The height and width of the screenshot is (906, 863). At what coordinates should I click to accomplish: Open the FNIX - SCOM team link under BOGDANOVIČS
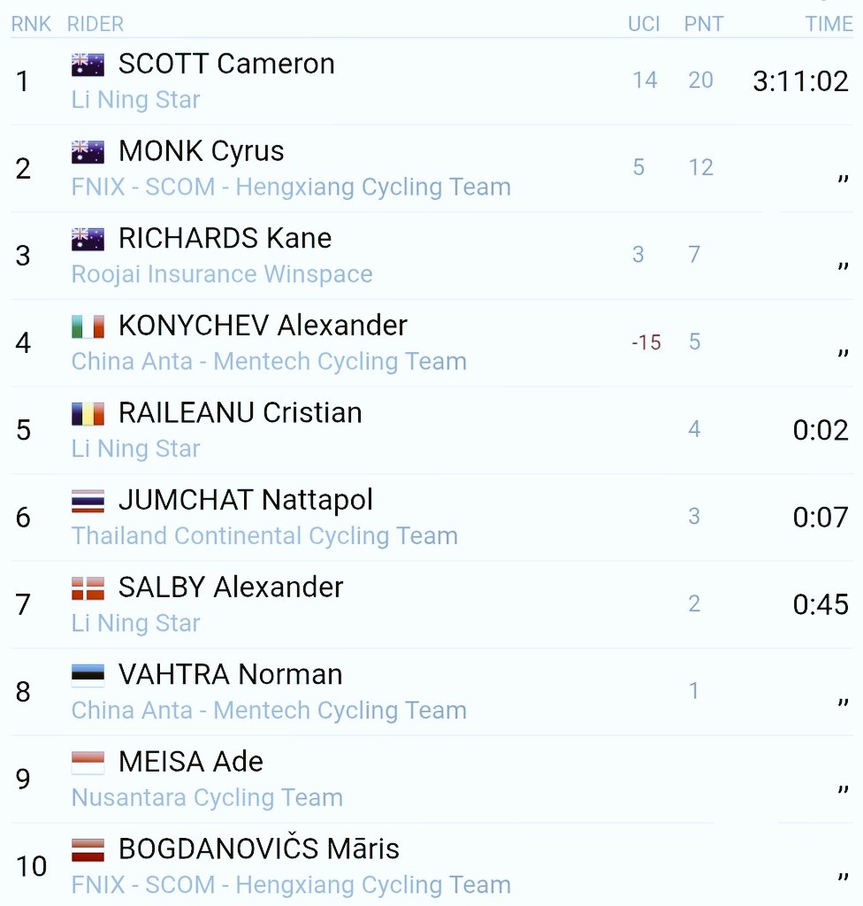click(291, 885)
